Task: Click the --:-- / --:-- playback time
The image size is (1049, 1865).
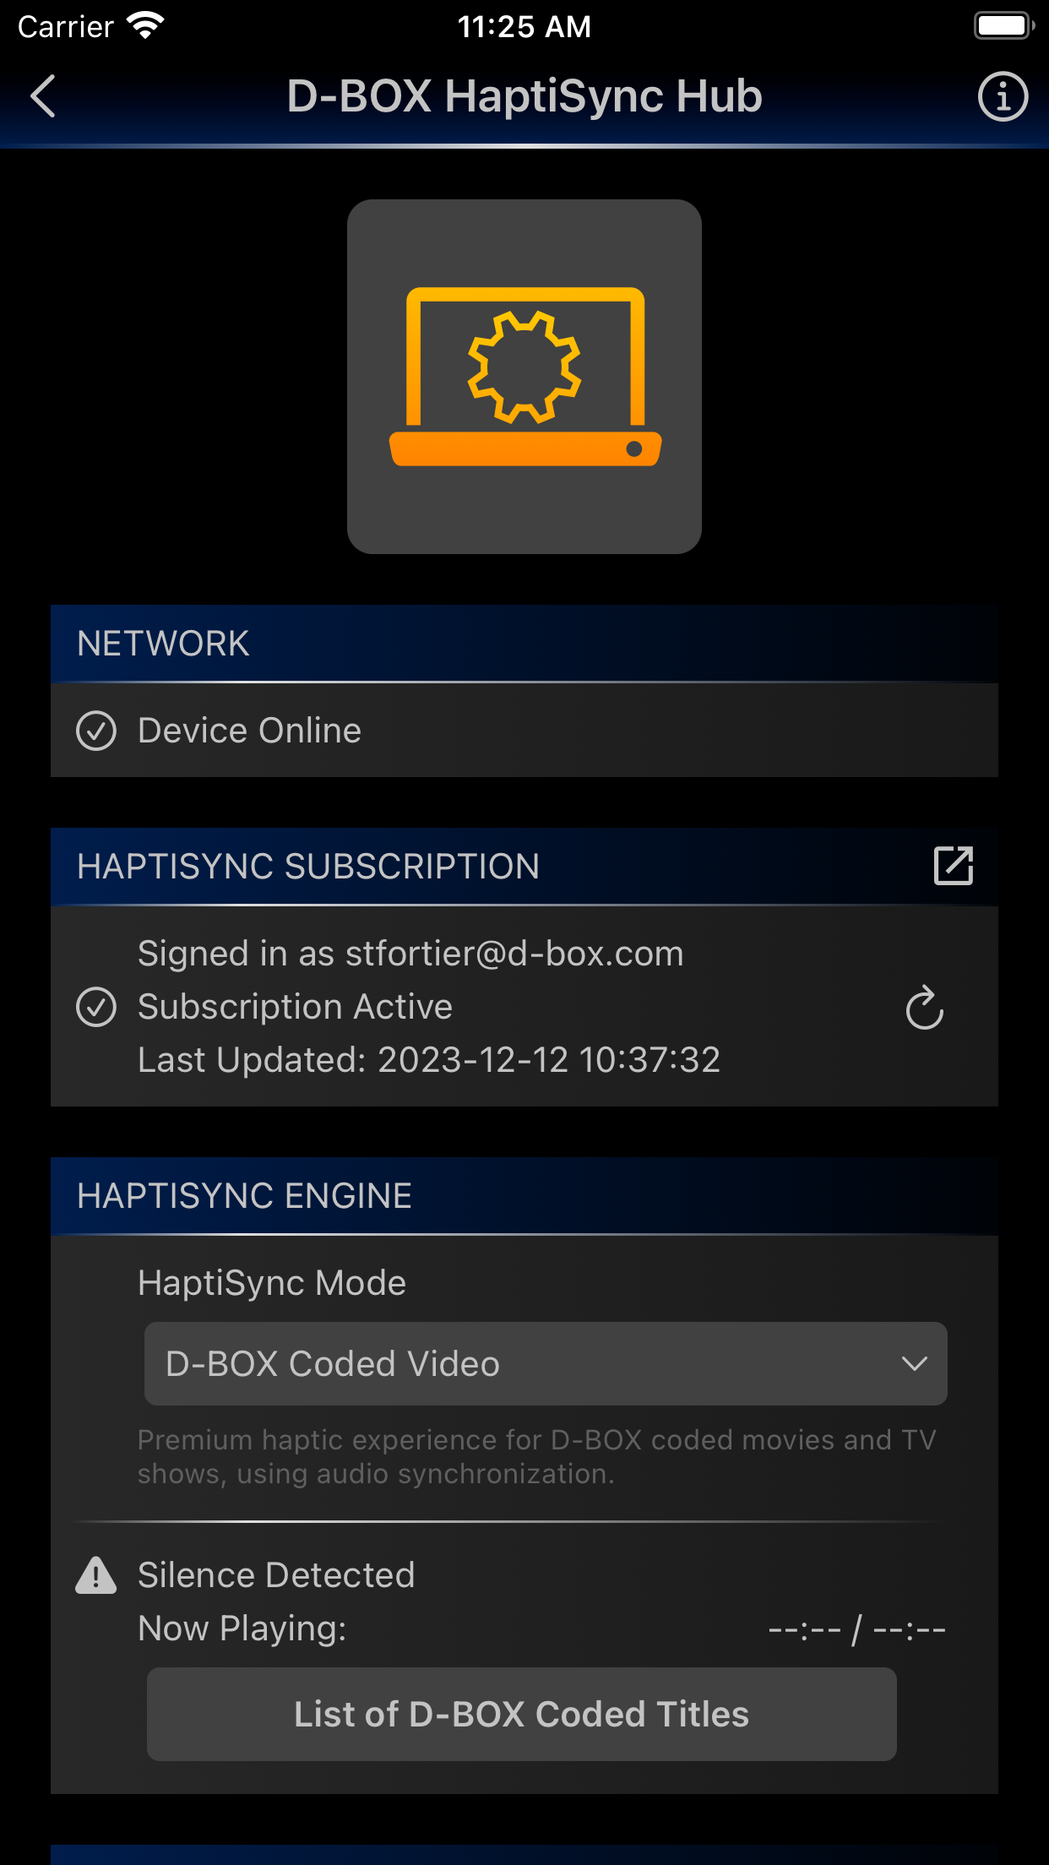Action: pos(856,1629)
